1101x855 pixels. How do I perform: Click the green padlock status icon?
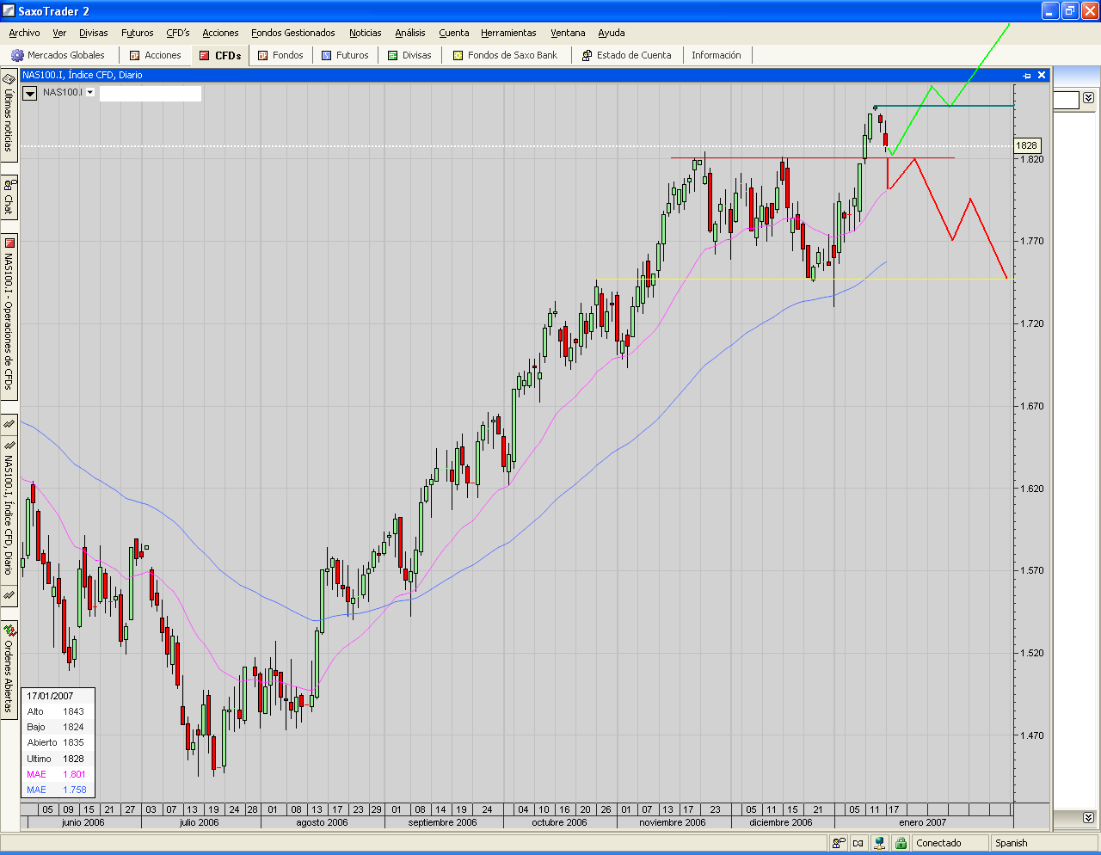[900, 843]
